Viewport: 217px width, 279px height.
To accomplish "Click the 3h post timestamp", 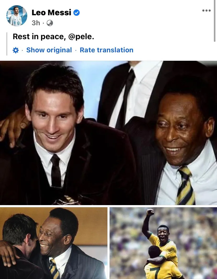I will [36, 23].
